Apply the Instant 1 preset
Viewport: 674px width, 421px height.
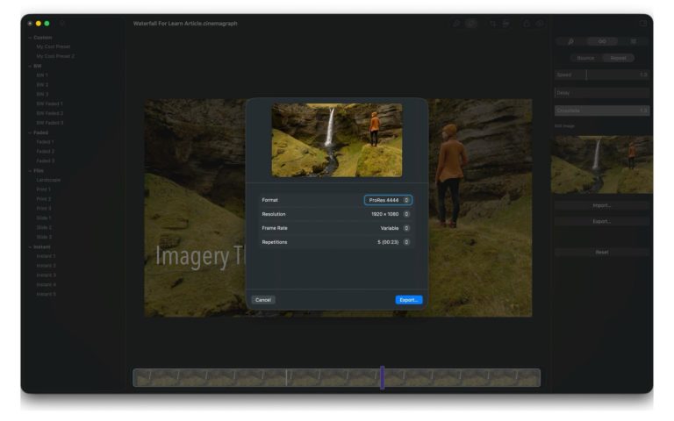(46, 256)
